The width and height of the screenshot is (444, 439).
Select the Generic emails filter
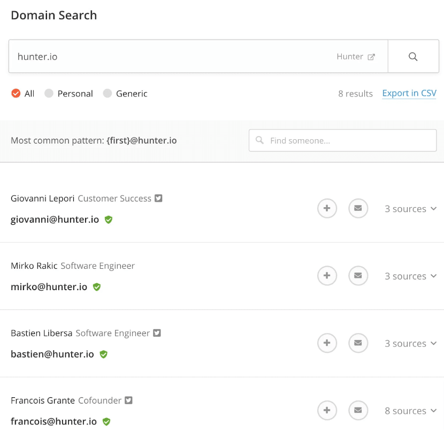(x=108, y=93)
